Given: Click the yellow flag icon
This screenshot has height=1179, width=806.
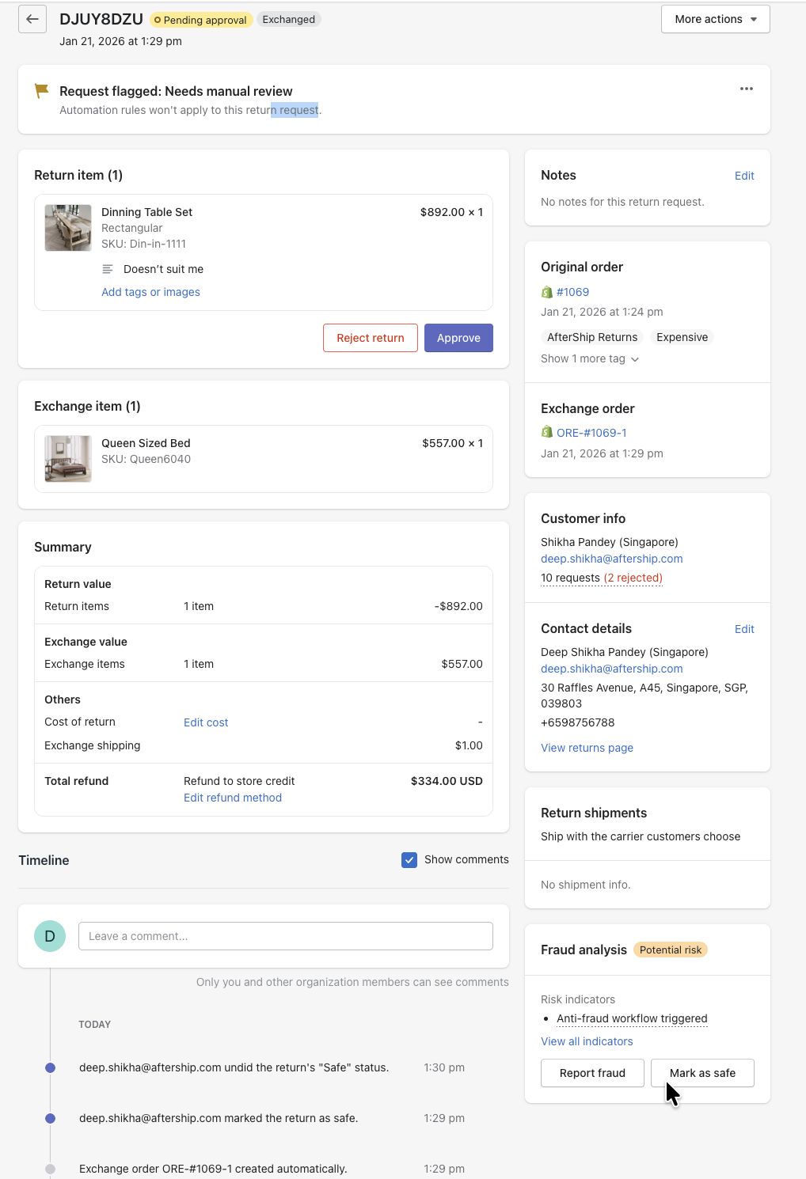Looking at the screenshot, I should 42,91.
